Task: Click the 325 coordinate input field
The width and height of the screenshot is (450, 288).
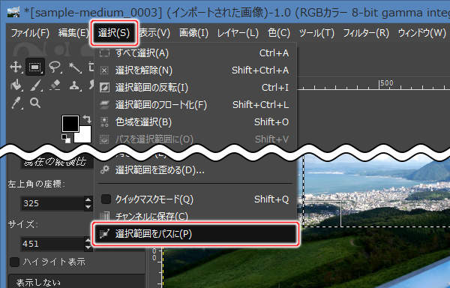Action: coord(52,203)
